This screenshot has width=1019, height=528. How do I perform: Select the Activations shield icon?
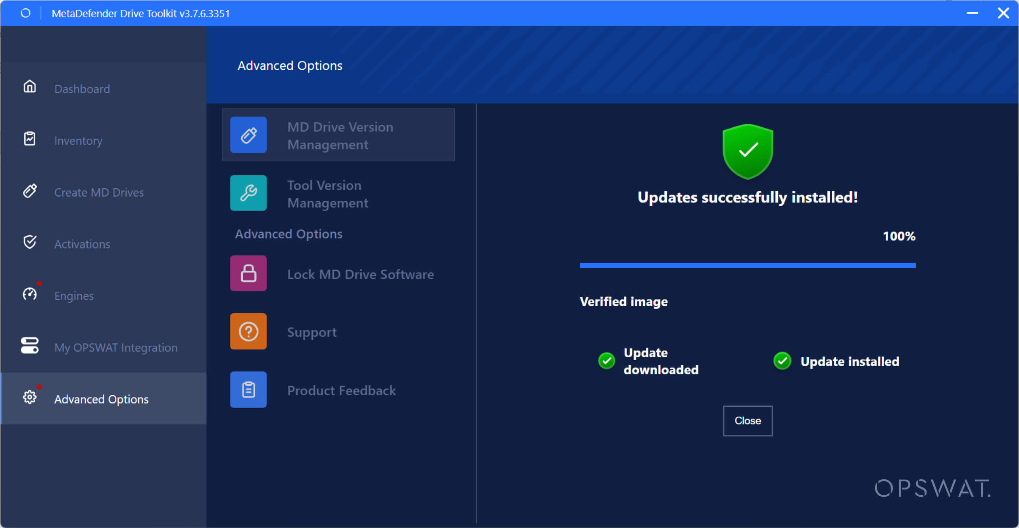30,242
